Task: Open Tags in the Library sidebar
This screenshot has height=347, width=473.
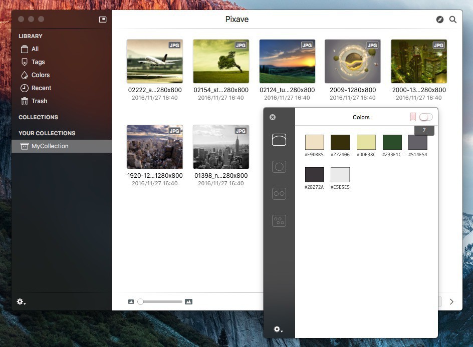Action: (x=38, y=62)
